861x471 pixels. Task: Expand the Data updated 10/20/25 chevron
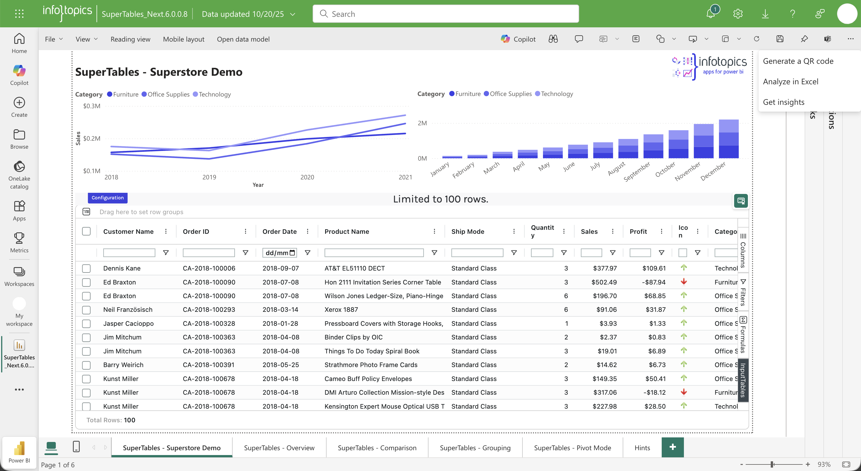(293, 14)
